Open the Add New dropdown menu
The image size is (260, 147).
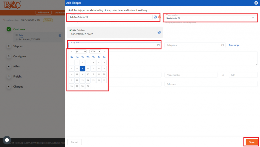(43, 13)
